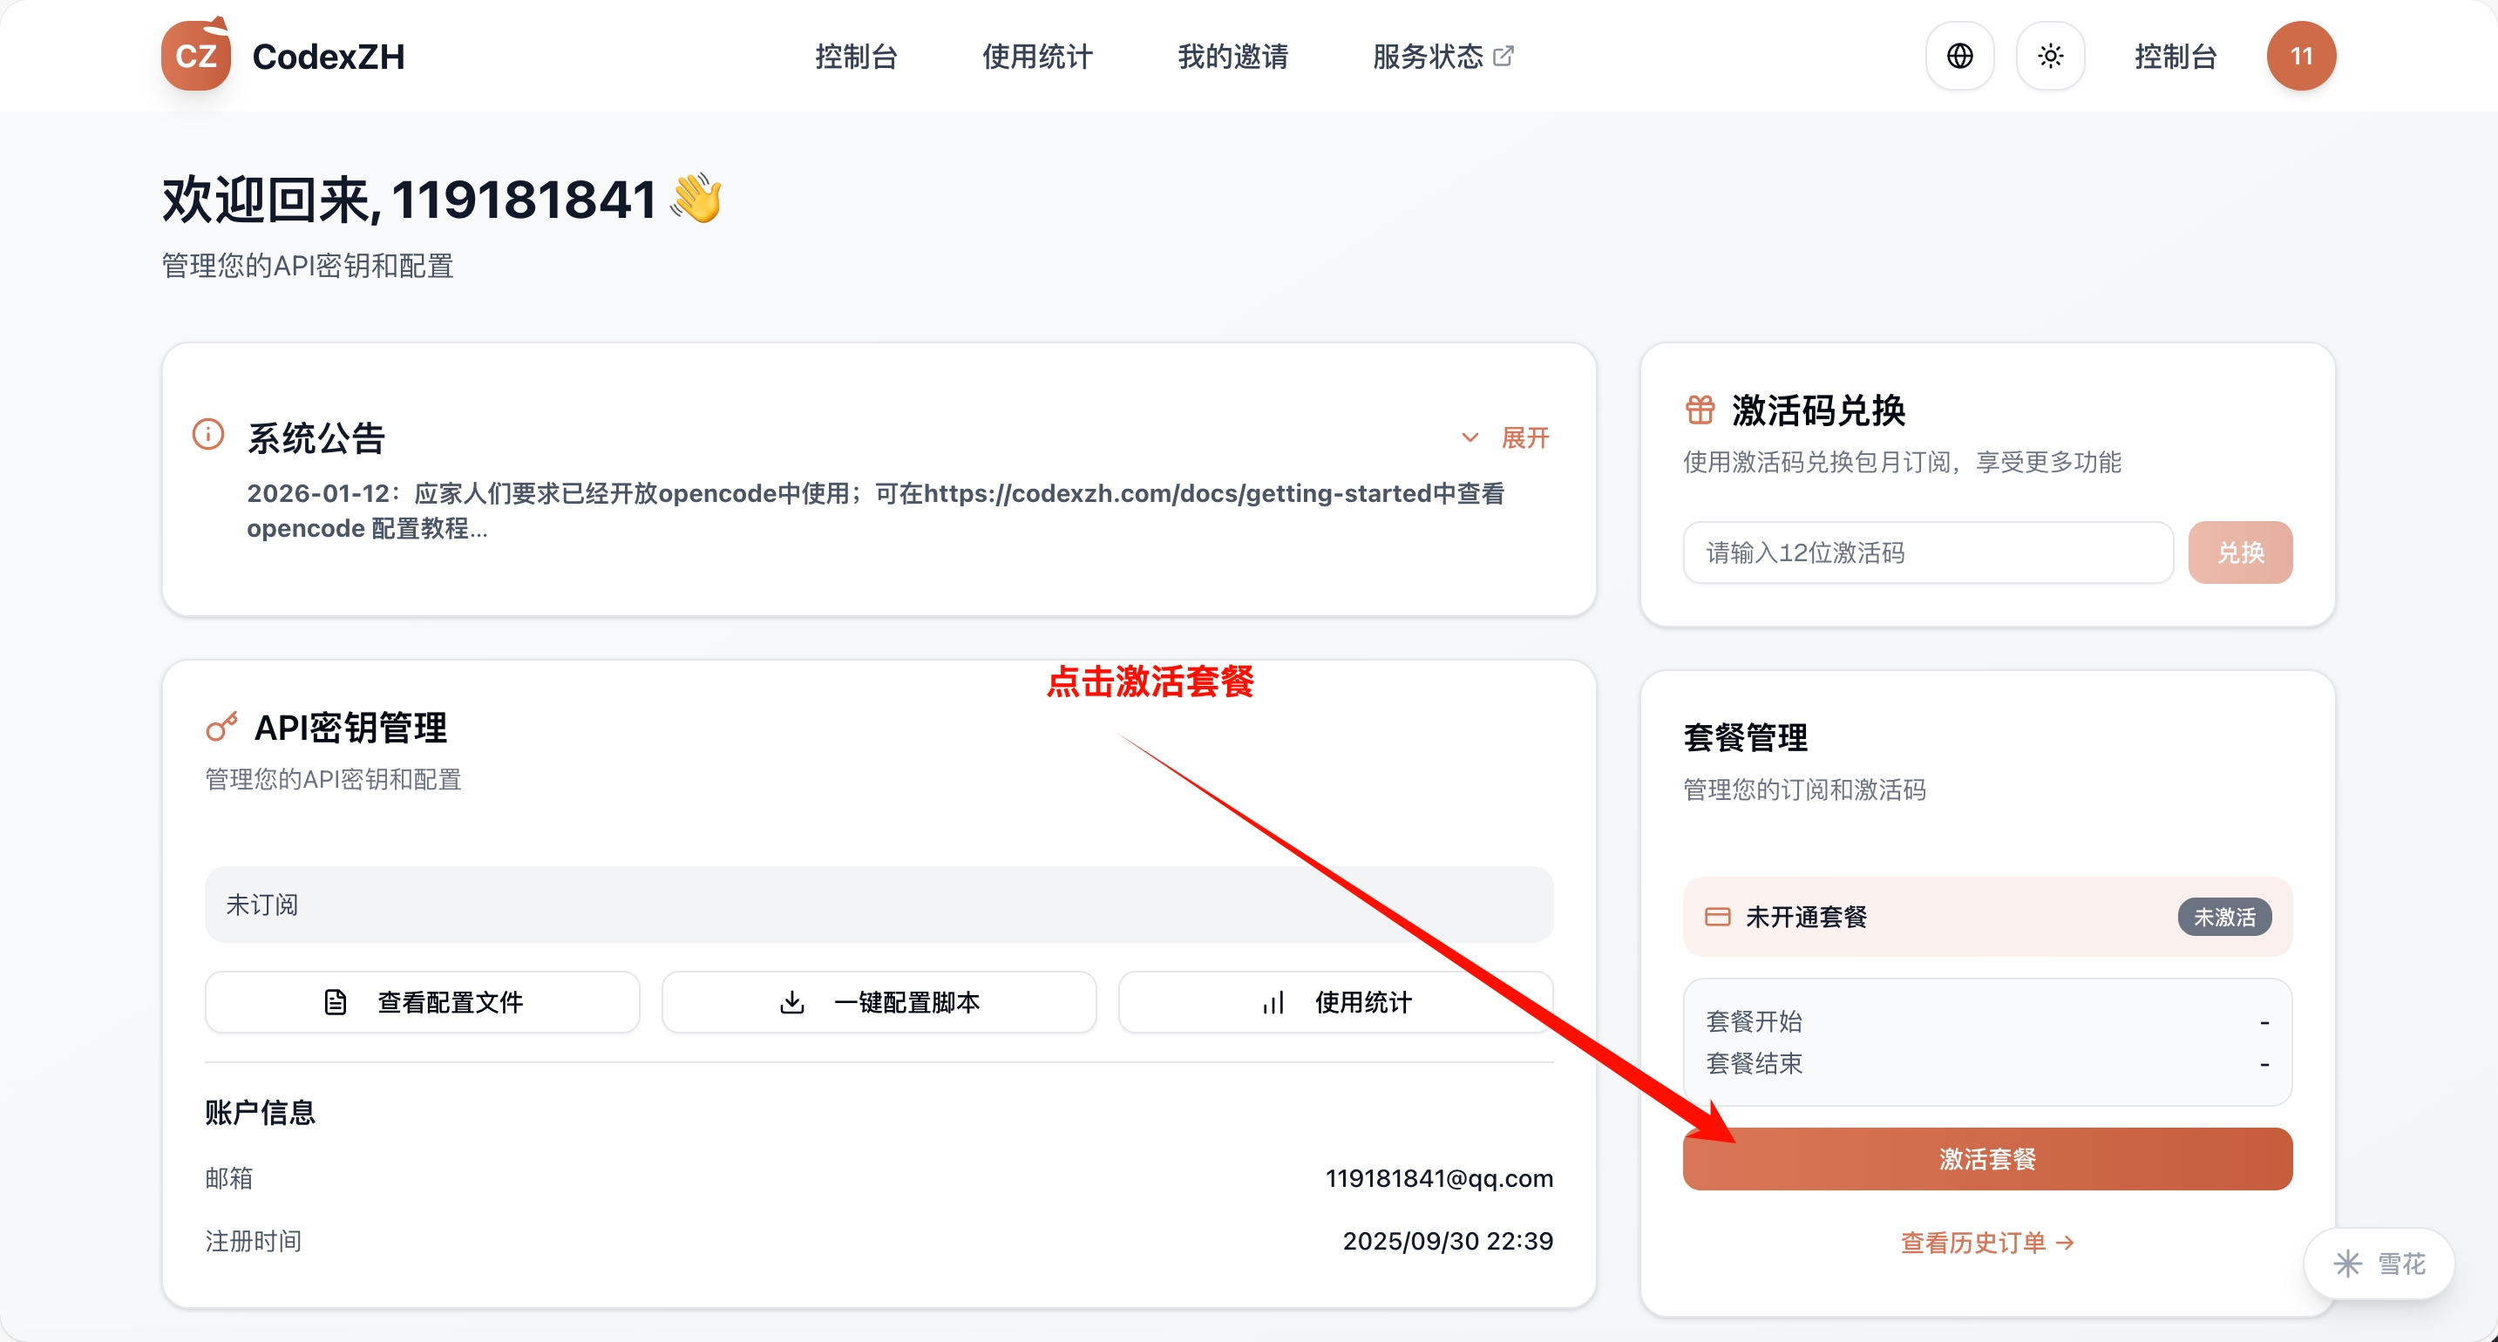The width and height of the screenshot is (2498, 1342).
Task: Click the chevron arrow beside 展开
Action: click(x=1470, y=437)
